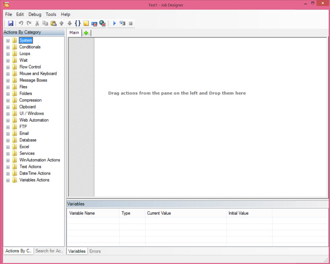Run the job with blue play icon
Viewport: 330px width, 264px height.
click(x=115, y=23)
